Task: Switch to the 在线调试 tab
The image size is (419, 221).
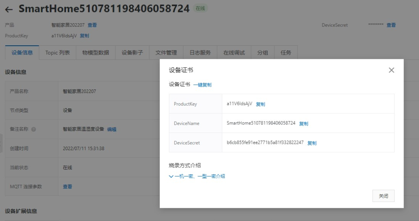Action: (234, 53)
